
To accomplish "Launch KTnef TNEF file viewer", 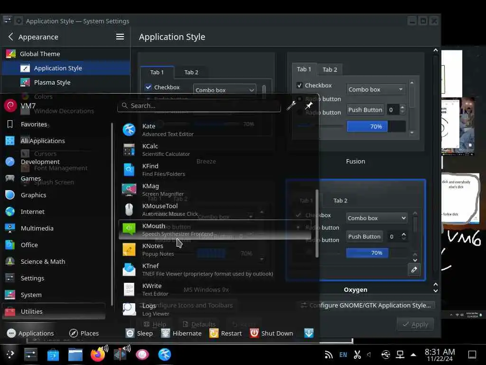I will point(215,269).
